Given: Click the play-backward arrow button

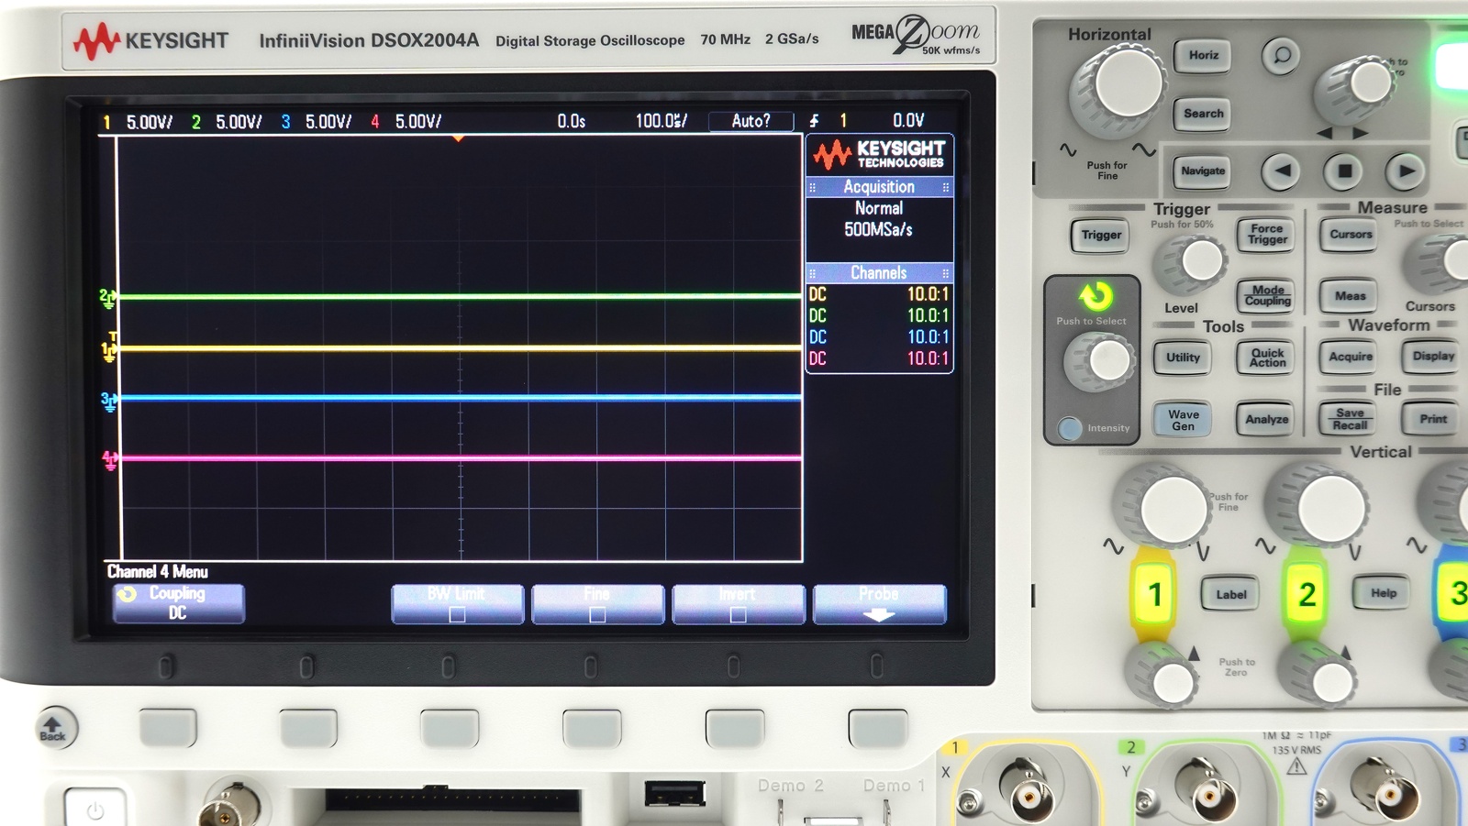Looking at the screenshot, I should point(1282,171).
